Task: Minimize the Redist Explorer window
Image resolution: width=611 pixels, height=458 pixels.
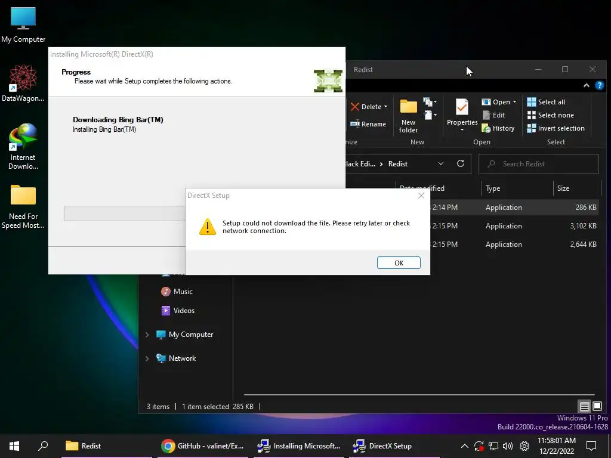Action: point(538,69)
